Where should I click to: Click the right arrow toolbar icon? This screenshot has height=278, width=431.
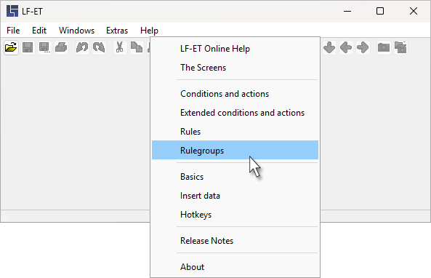363,47
